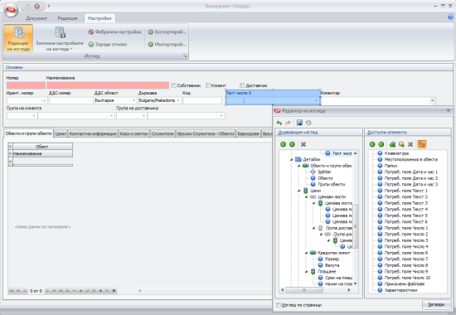
Task: Click delete X in Дървовиден изглед toolbar
Action: pyautogui.click(x=303, y=144)
